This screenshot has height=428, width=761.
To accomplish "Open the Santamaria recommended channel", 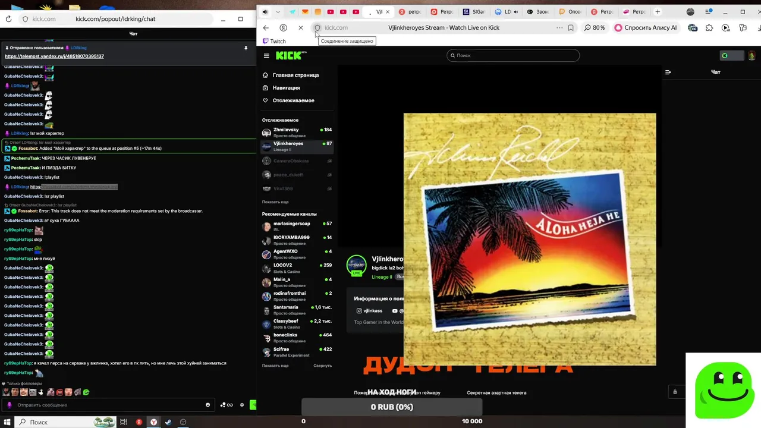I will [x=297, y=310].
